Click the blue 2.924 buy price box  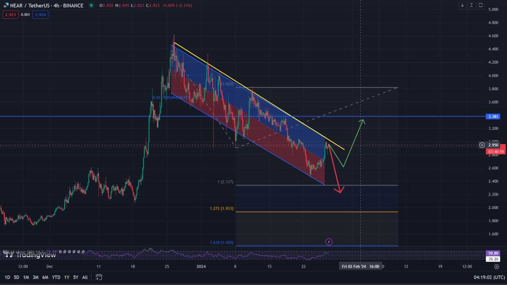[40, 14]
